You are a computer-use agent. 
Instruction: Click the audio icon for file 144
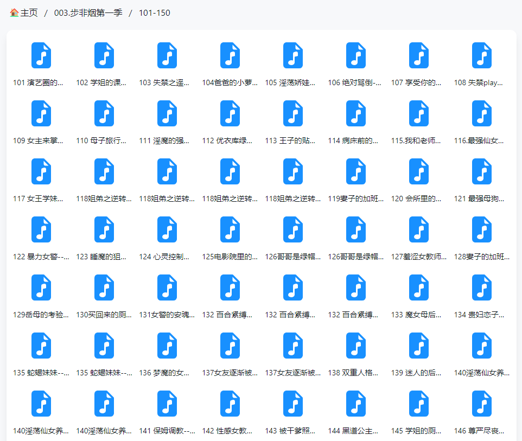point(356,404)
